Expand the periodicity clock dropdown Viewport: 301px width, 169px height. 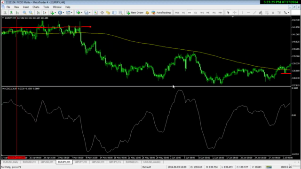pos(61,13)
